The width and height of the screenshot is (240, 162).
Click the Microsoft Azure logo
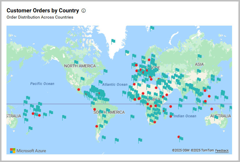28,151
